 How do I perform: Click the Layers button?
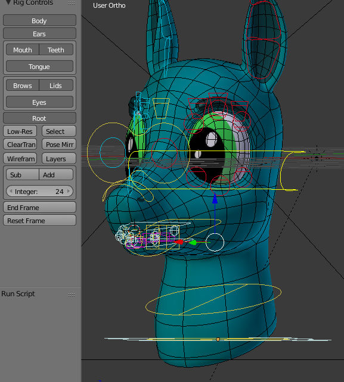(x=59, y=159)
